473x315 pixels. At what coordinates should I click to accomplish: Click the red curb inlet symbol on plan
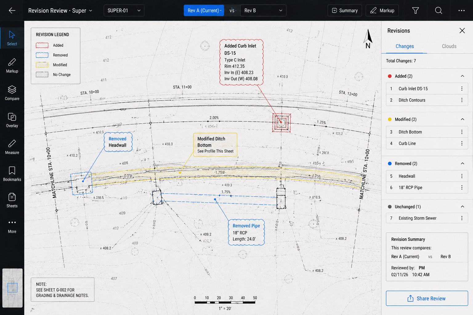(x=281, y=122)
